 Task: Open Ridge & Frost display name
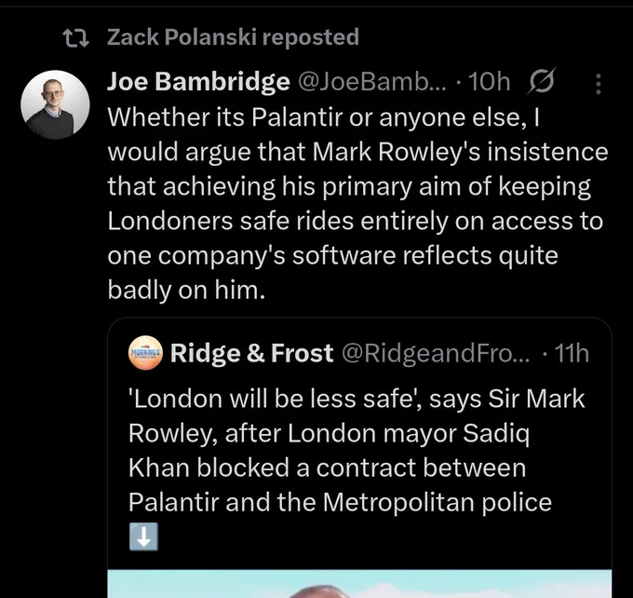click(251, 353)
